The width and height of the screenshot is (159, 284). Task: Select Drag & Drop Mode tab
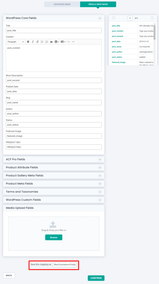click(98, 4)
